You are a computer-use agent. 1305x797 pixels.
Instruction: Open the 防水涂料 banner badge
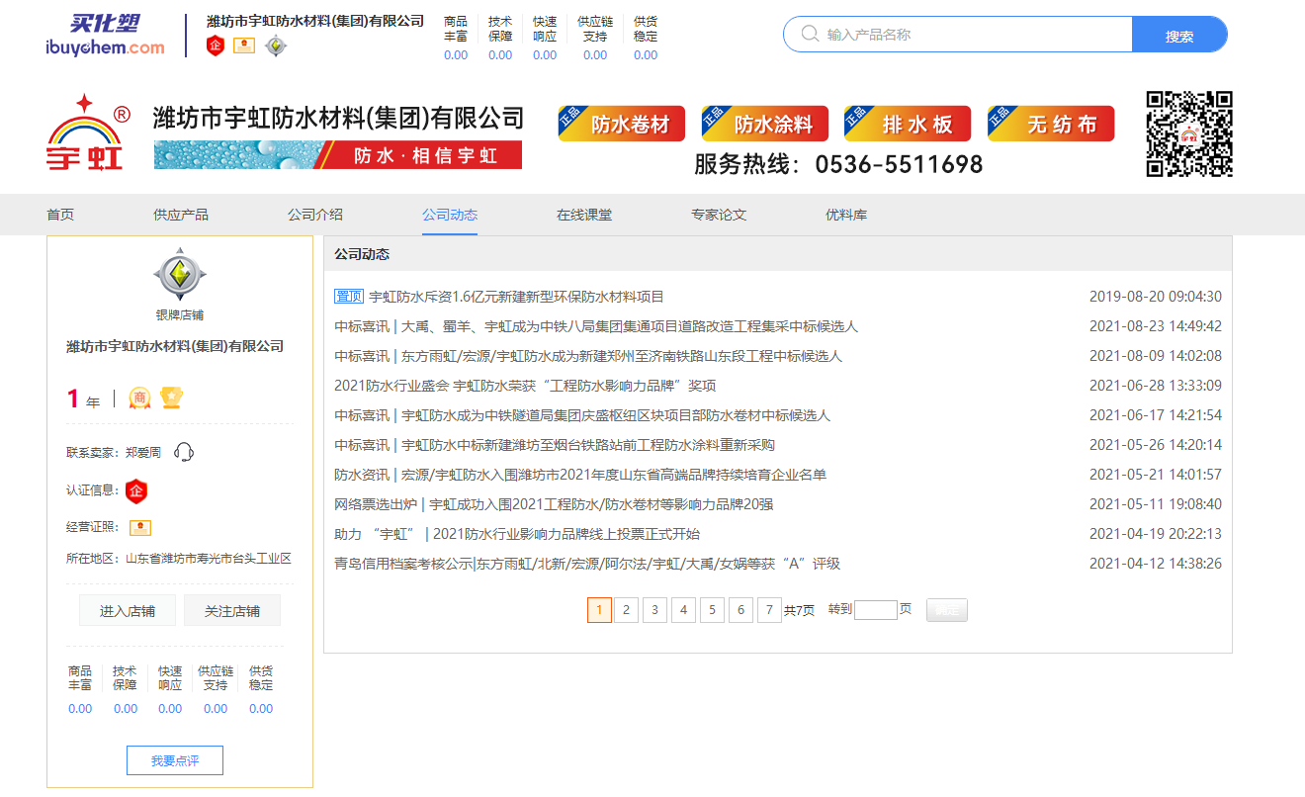click(x=764, y=124)
